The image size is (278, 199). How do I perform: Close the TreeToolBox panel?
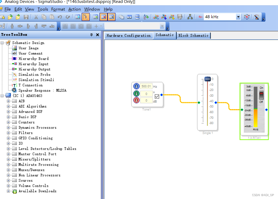coord(97,35)
